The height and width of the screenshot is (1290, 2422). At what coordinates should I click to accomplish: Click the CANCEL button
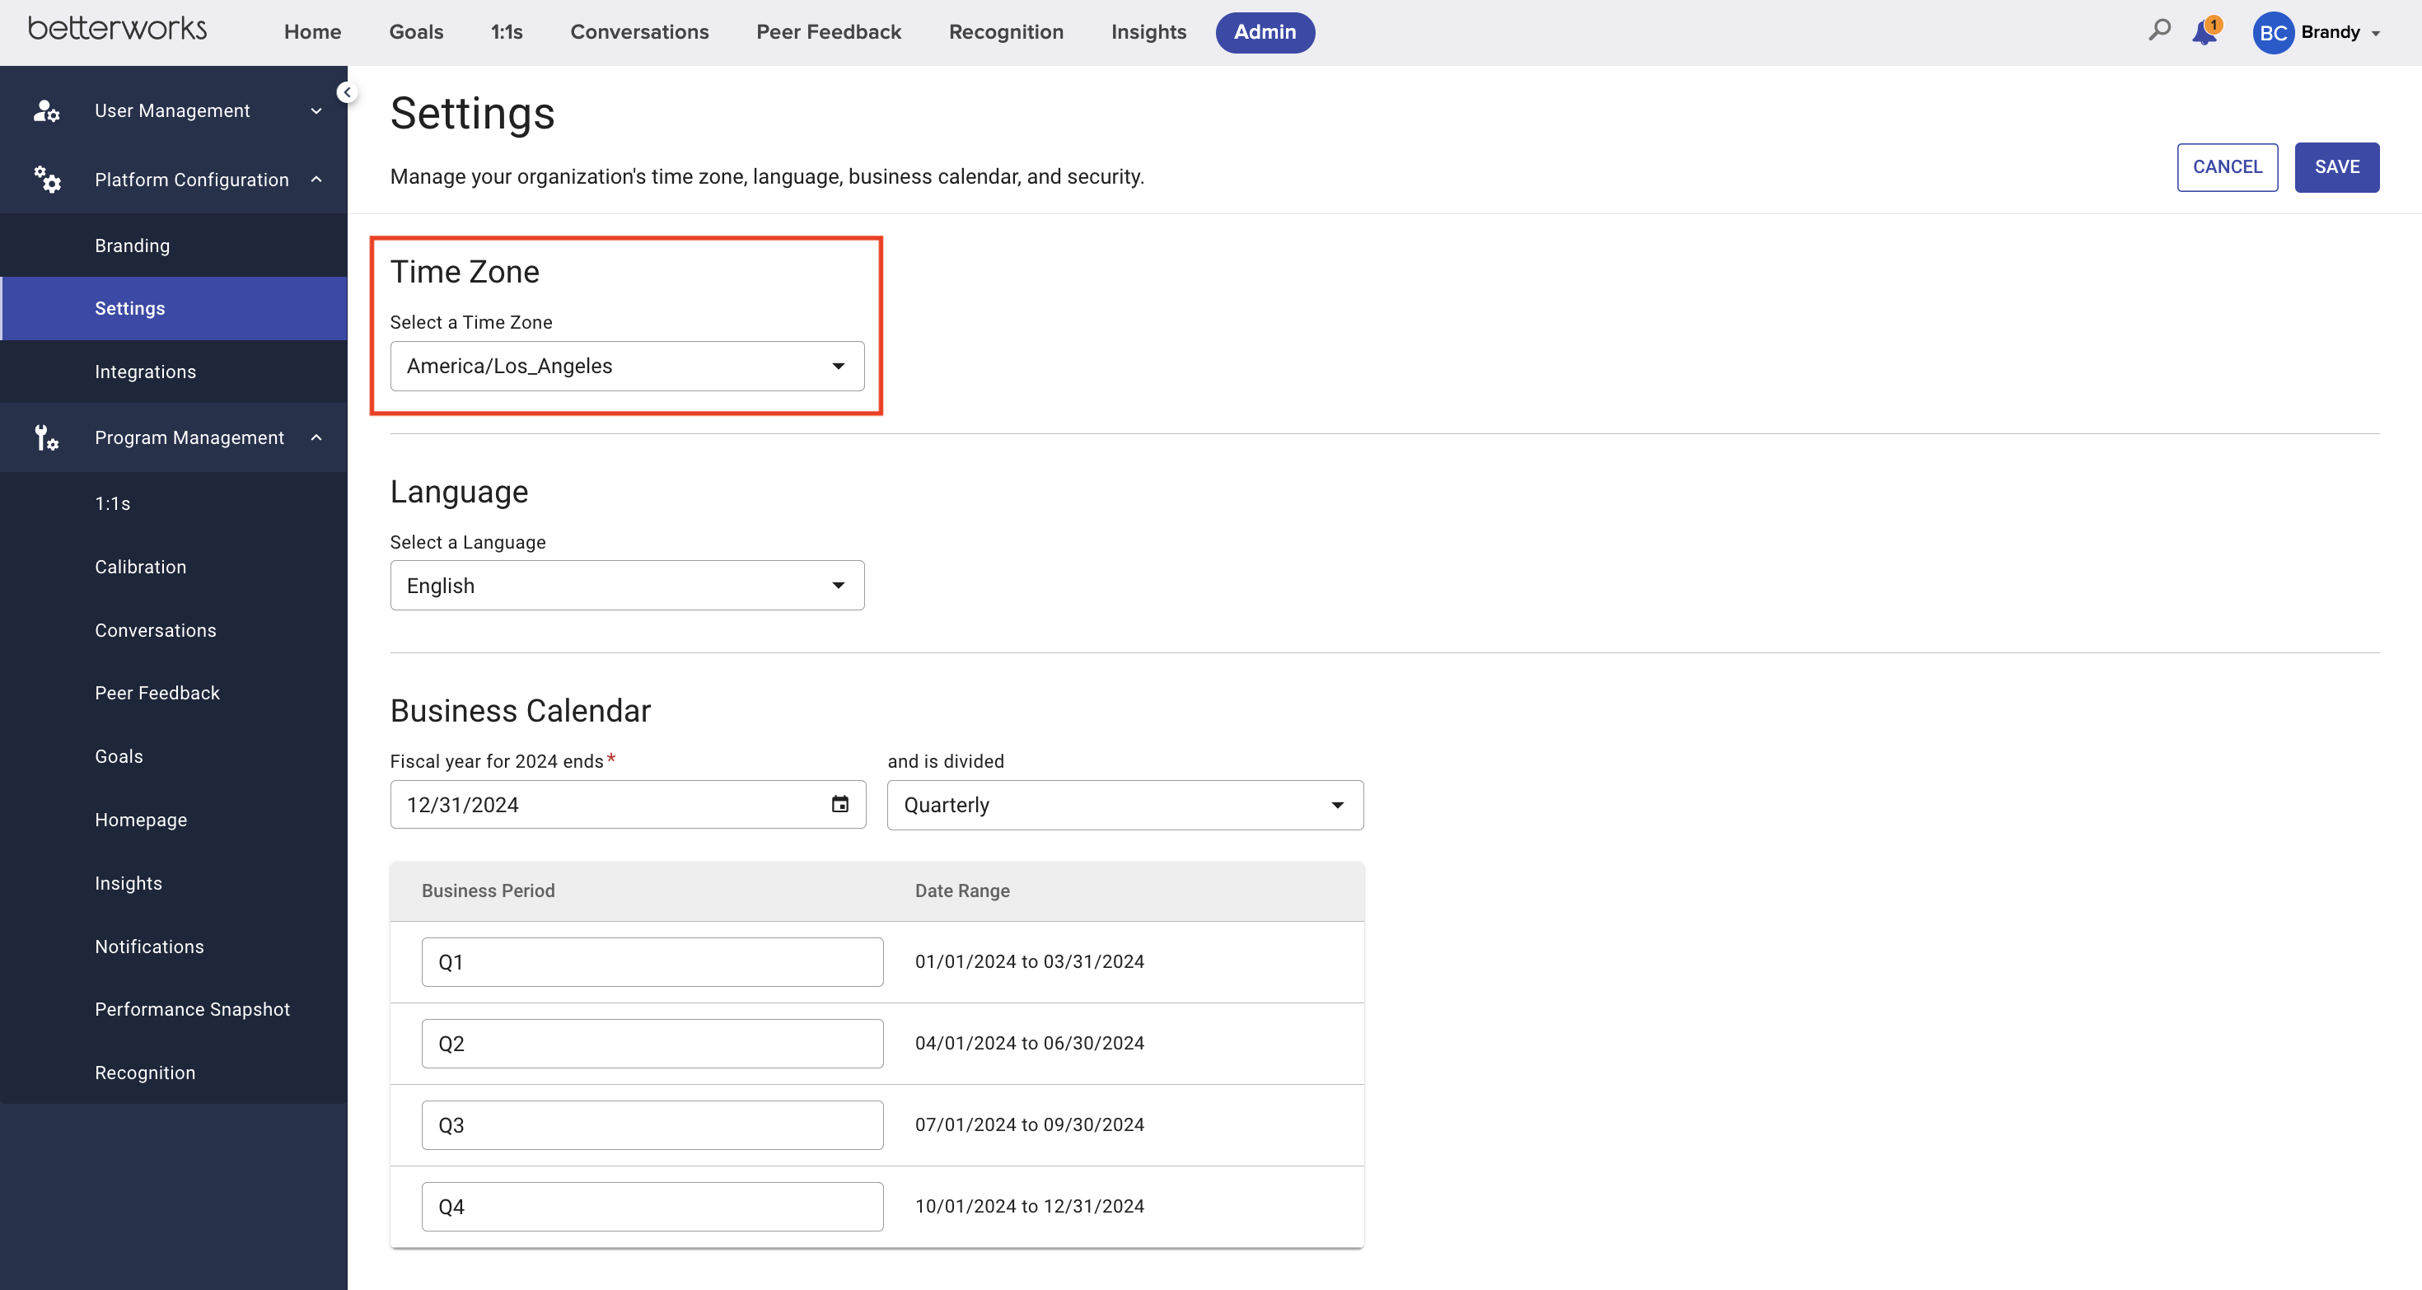(x=2228, y=167)
